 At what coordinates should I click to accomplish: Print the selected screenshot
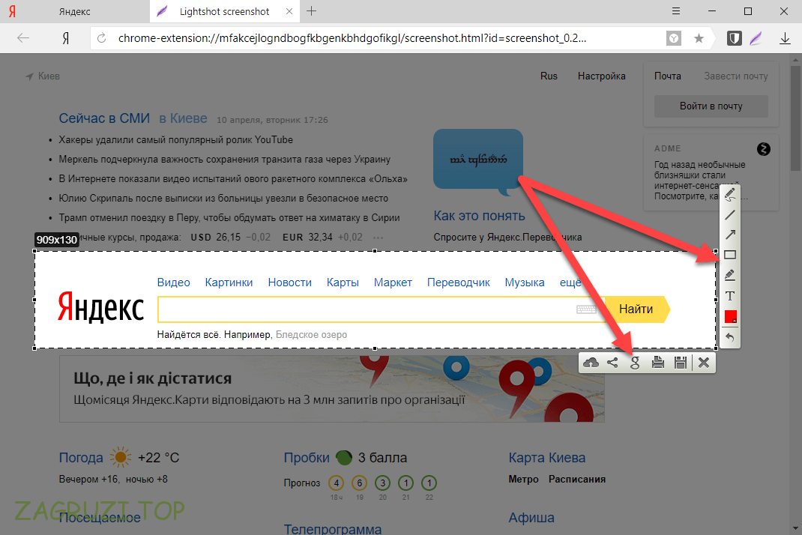coord(658,363)
